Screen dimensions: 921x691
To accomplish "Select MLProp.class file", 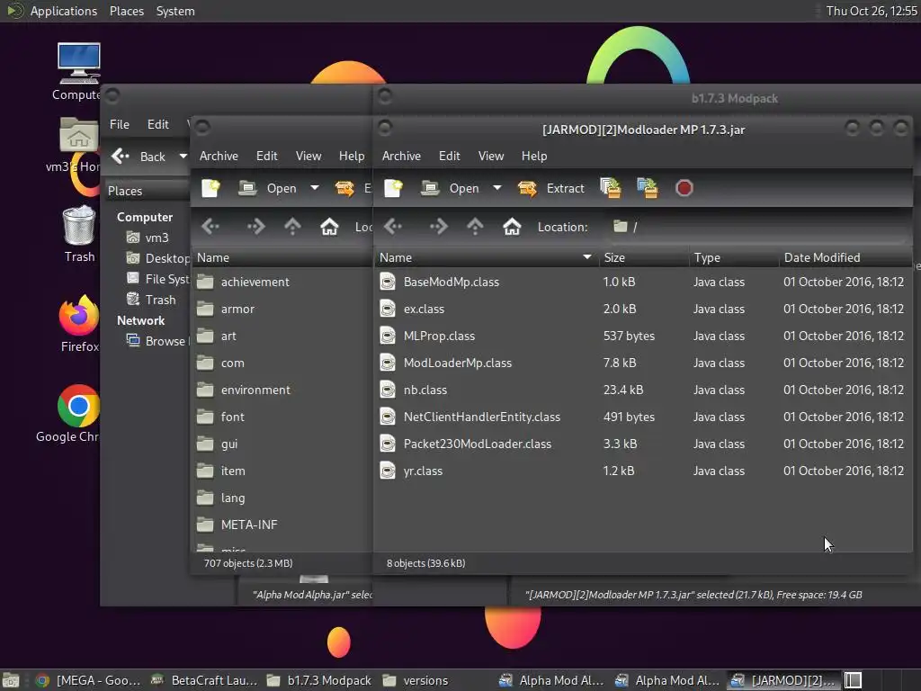I will (x=642, y=337).
